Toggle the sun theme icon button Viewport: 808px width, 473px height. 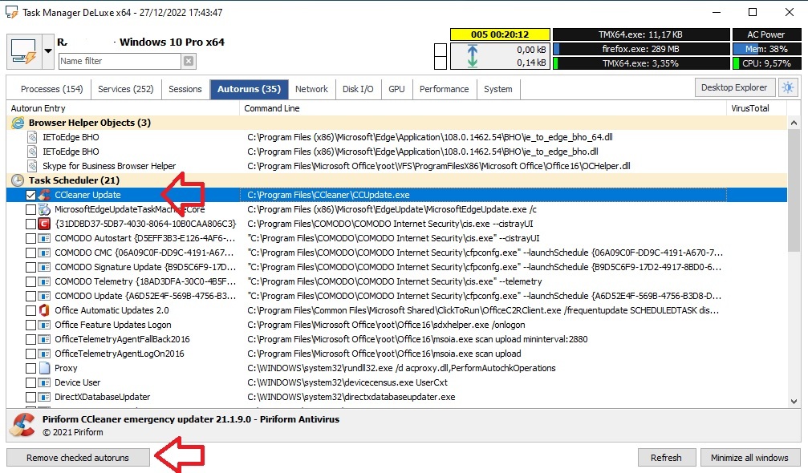788,87
